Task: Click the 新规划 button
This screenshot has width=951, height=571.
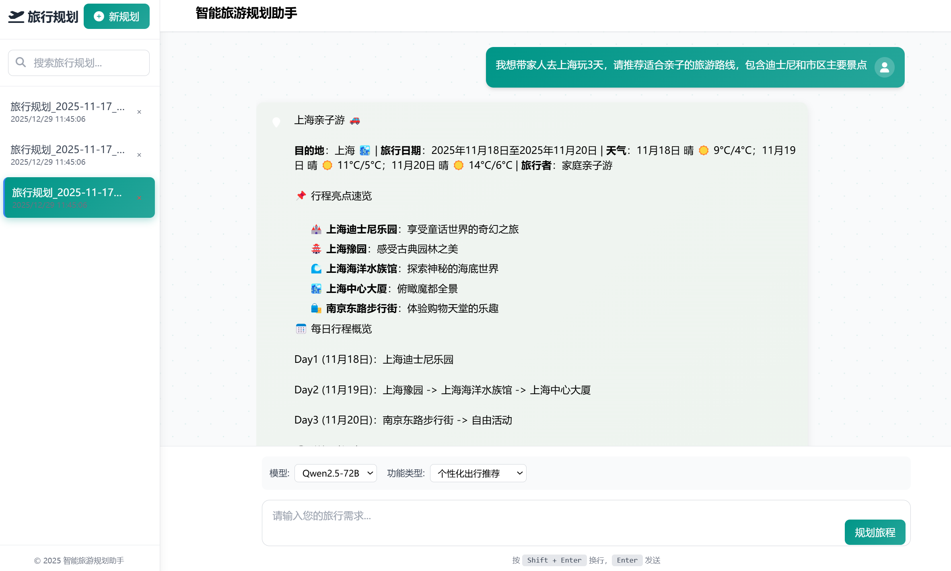Action: pyautogui.click(x=117, y=16)
